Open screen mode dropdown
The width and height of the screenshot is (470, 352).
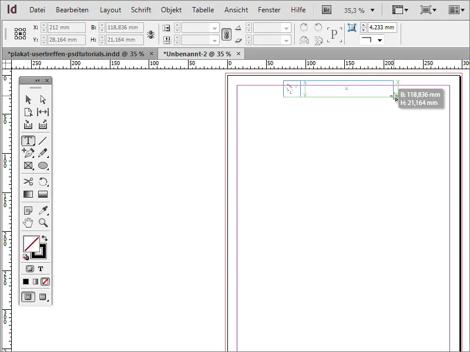[428, 10]
